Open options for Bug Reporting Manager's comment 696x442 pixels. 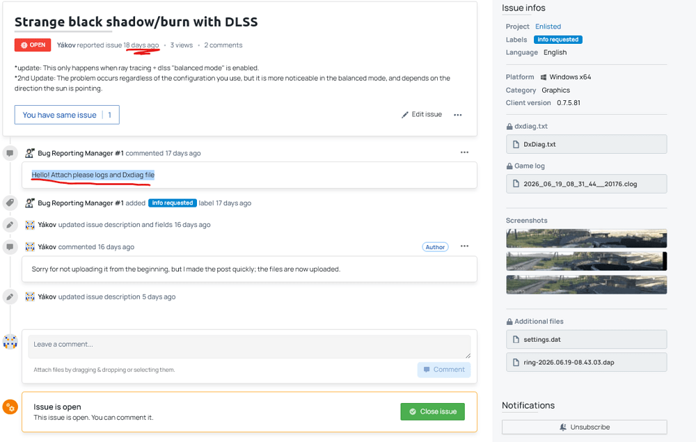(464, 152)
